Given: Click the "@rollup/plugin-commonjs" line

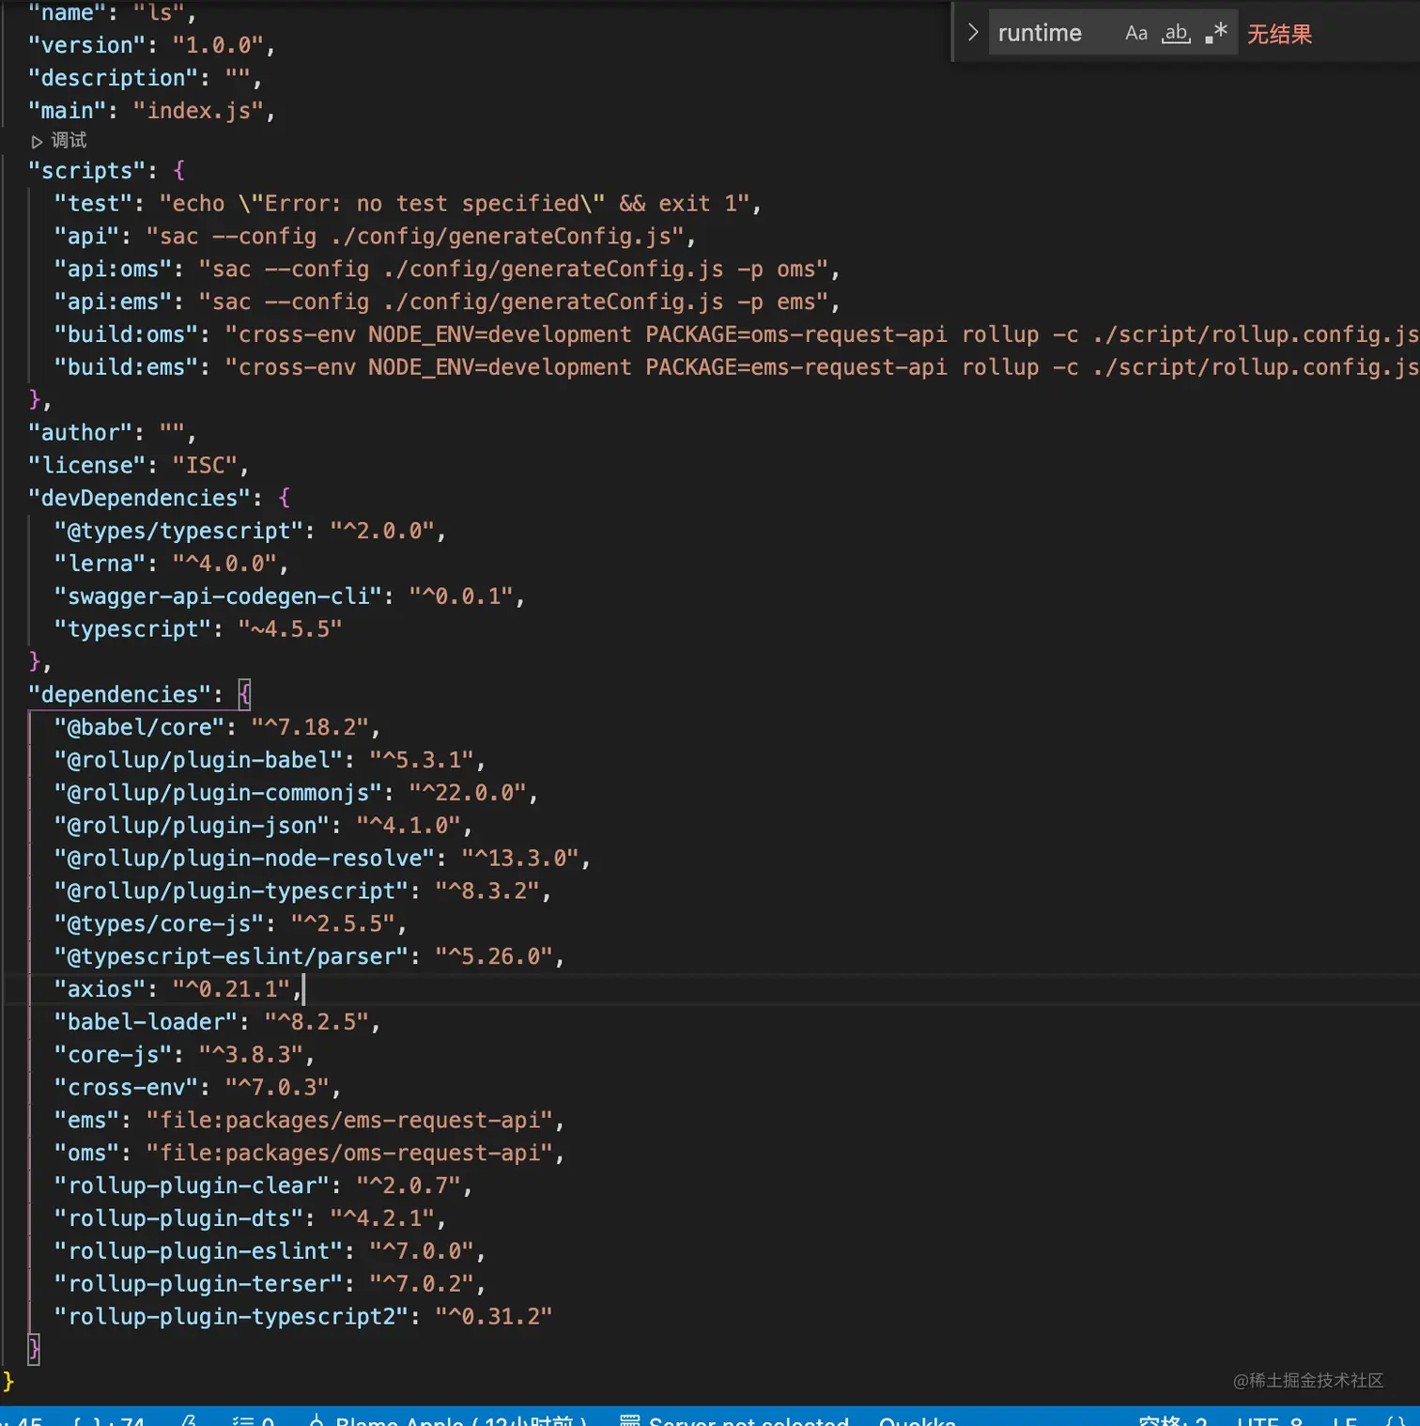Looking at the screenshot, I should [296, 793].
